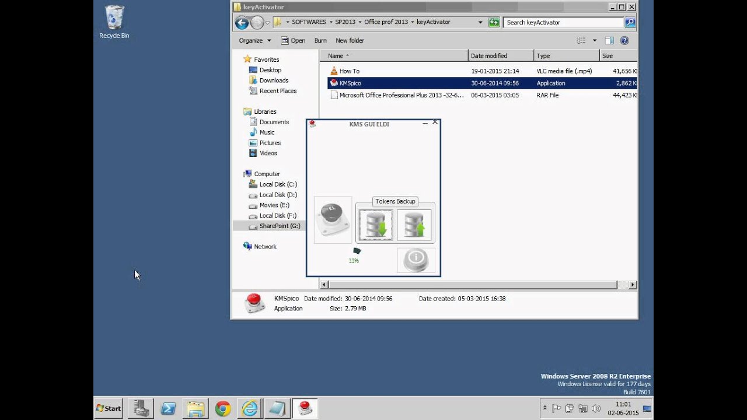Open the Music library
Screen dimensions: 747x420
point(267,132)
